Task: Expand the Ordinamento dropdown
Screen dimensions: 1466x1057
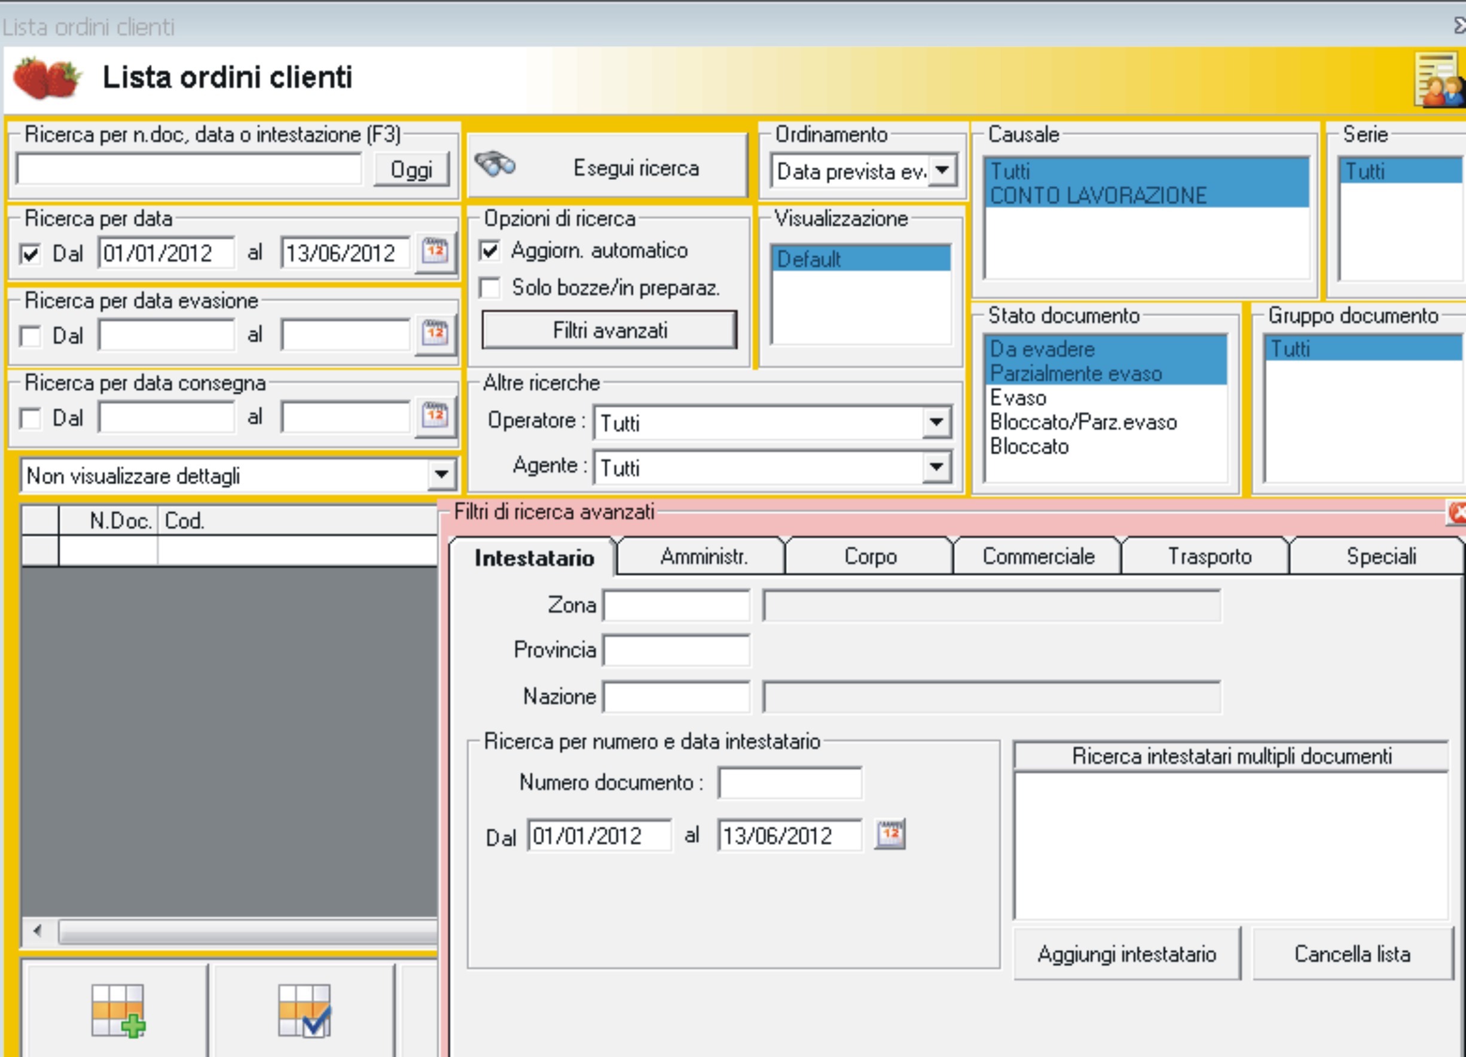Action: tap(942, 170)
